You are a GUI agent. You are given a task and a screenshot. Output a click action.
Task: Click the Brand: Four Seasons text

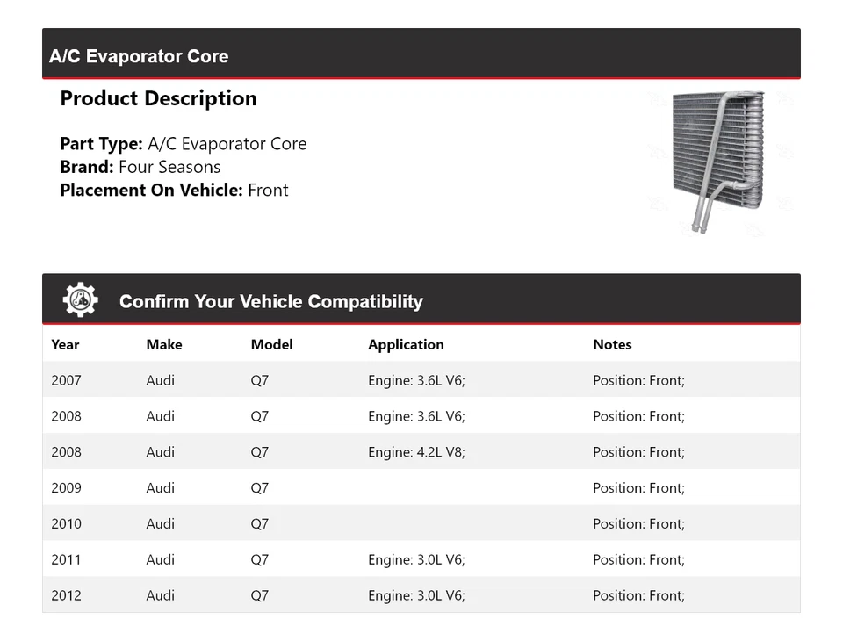pyautogui.click(x=140, y=167)
